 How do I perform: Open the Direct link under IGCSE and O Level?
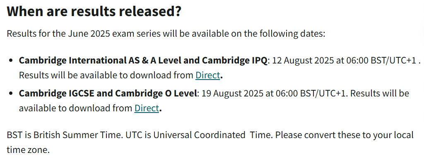pos(147,108)
